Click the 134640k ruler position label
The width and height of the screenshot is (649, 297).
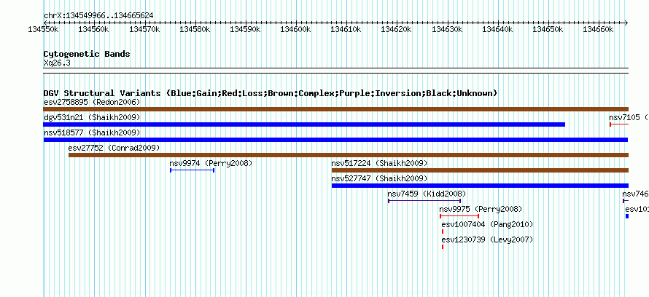point(497,30)
